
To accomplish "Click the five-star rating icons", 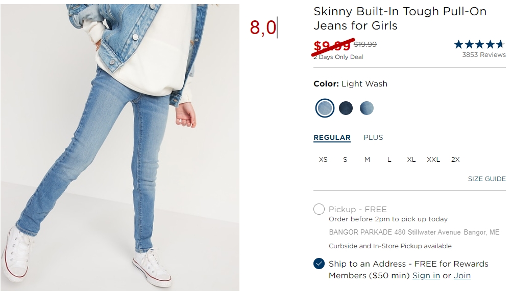I will 479,44.
